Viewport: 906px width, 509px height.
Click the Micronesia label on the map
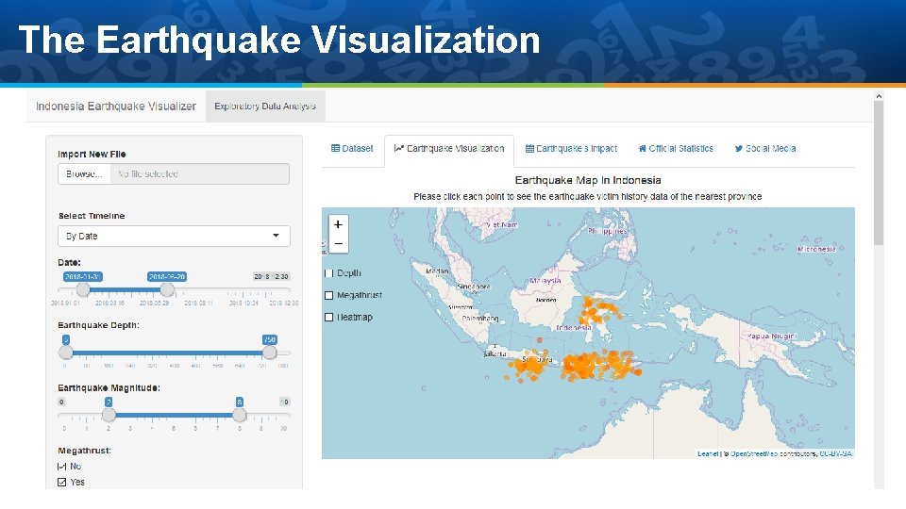816,249
